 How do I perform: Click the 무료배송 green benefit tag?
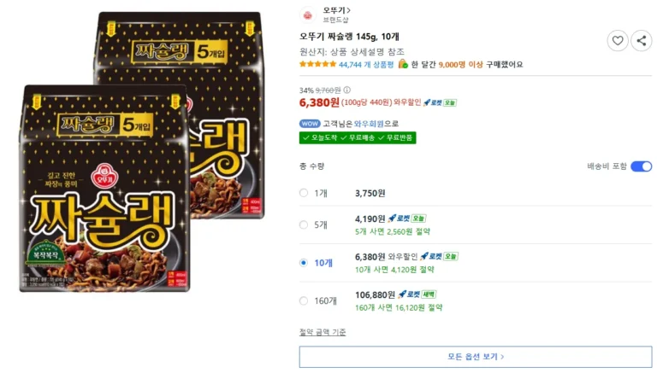(x=359, y=137)
